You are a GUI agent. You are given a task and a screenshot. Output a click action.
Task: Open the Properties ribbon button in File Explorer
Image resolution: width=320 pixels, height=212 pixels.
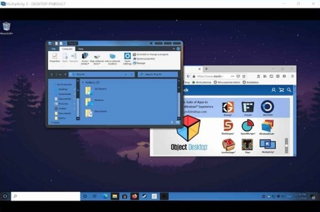55,58
